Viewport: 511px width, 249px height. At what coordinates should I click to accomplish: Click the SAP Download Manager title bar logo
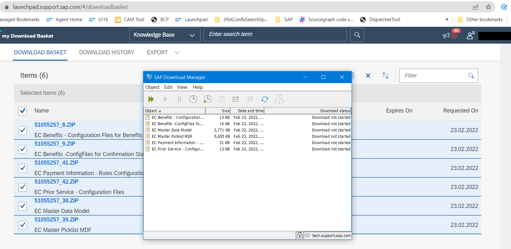[149, 77]
